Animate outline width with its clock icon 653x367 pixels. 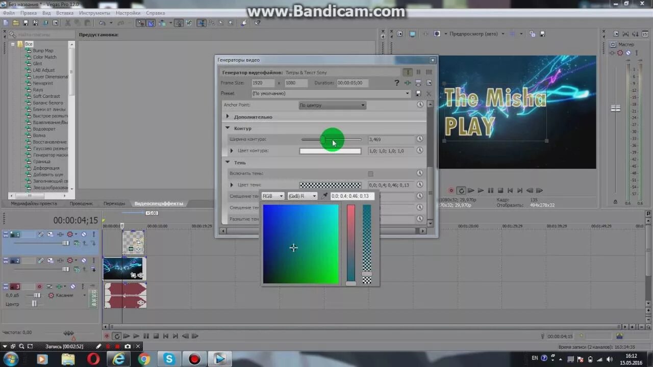pos(420,139)
